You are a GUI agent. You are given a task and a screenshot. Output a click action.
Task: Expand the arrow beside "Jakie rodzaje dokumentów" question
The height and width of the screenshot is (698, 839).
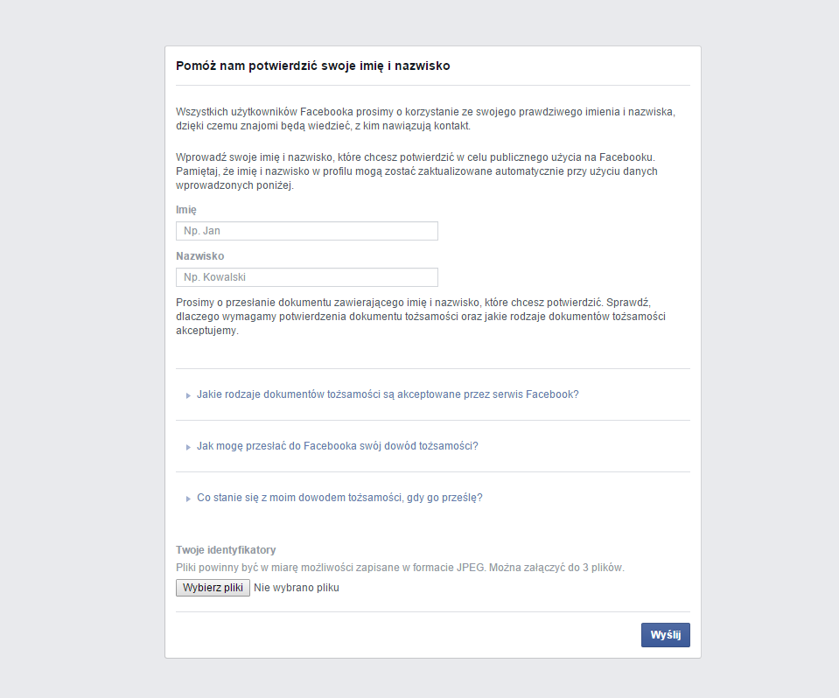[188, 395]
